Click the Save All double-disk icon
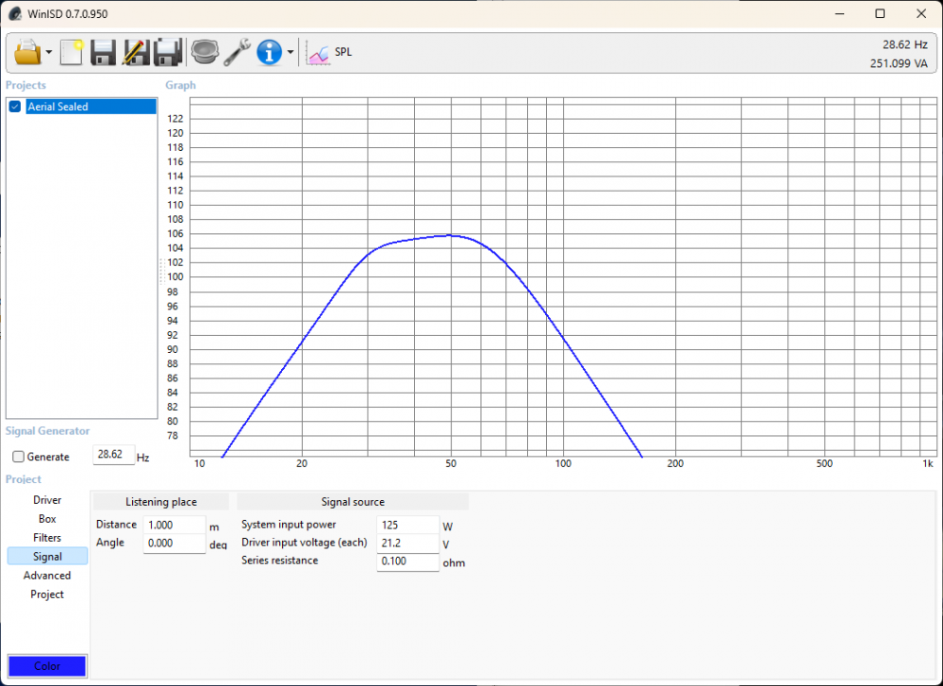 click(x=168, y=52)
